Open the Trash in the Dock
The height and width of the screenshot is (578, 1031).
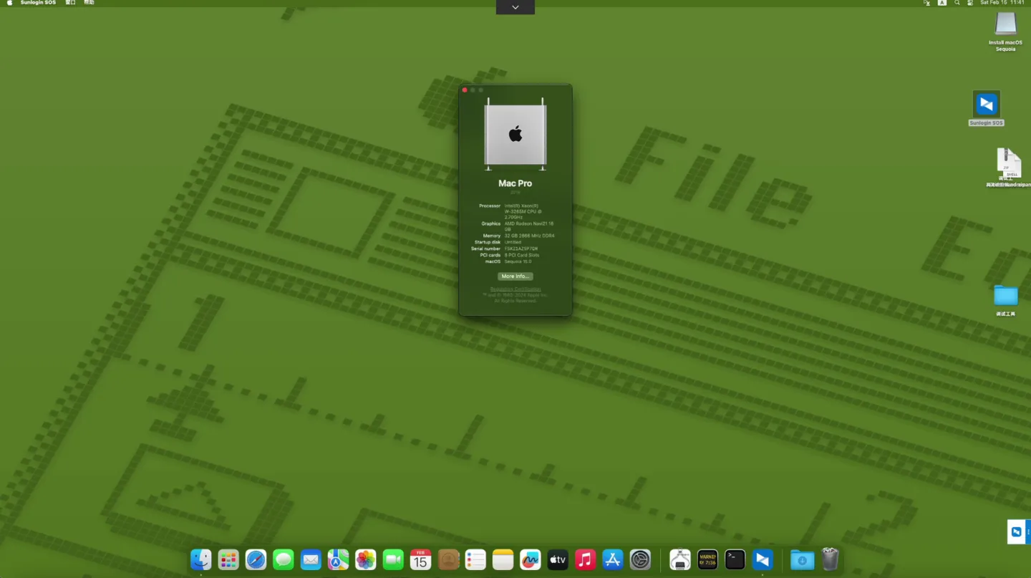point(830,559)
